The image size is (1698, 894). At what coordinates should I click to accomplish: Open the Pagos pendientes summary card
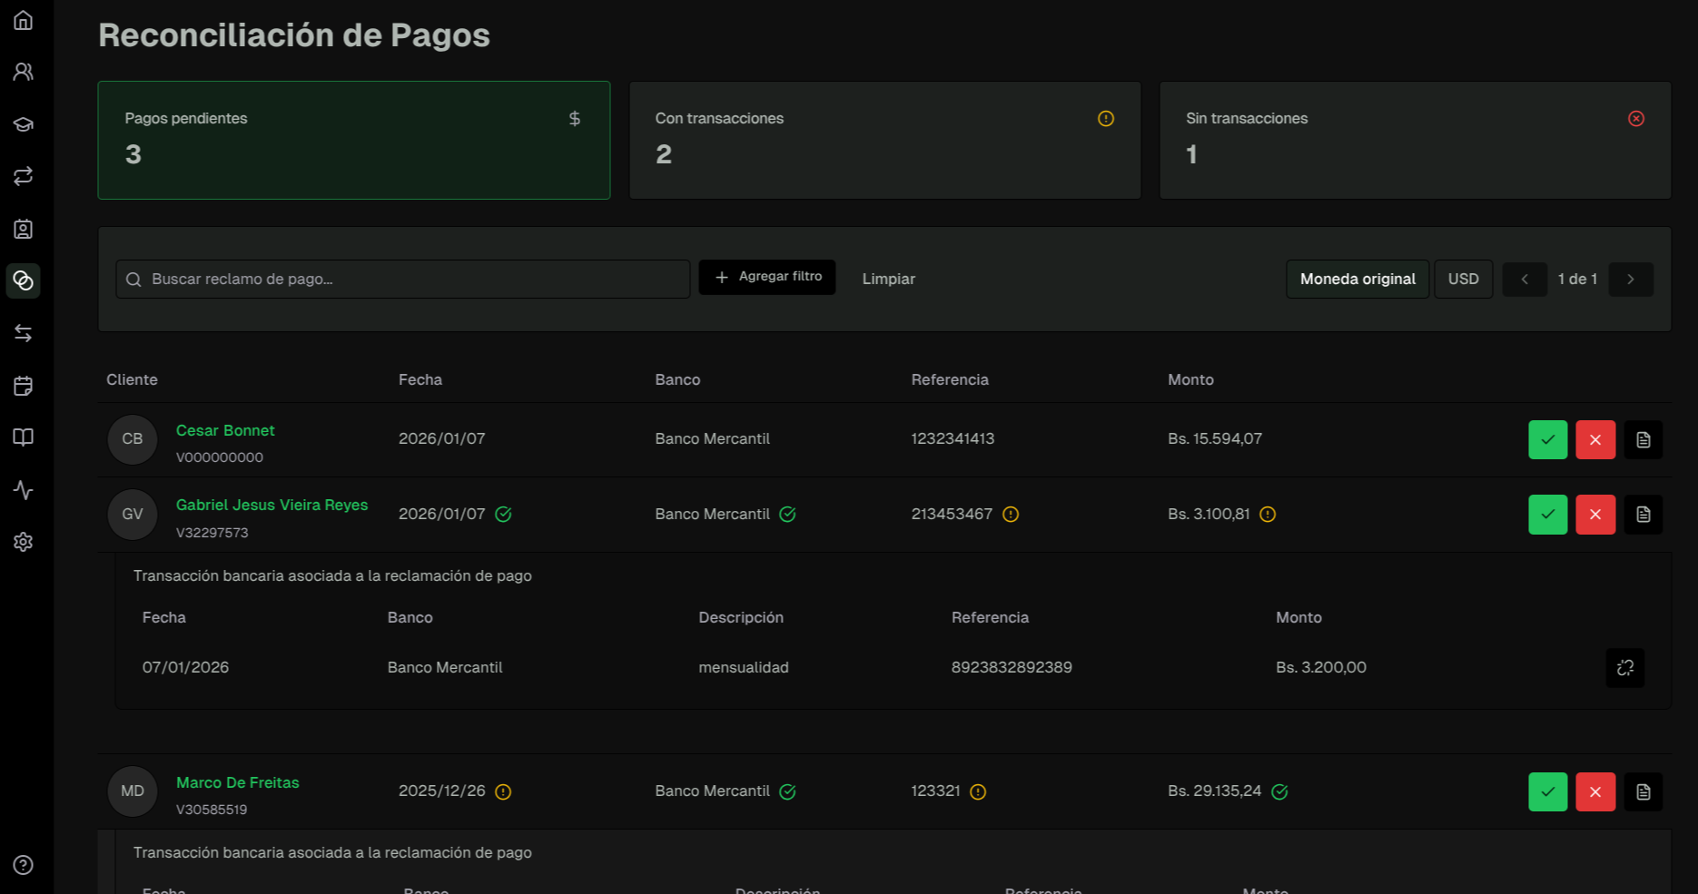(x=353, y=140)
